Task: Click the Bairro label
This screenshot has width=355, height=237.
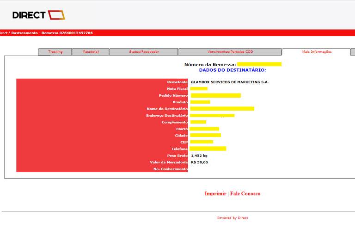Action: [182, 129]
